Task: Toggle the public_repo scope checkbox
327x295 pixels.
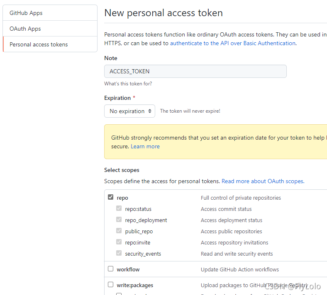Action: pyautogui.click(x=119, y=231)
